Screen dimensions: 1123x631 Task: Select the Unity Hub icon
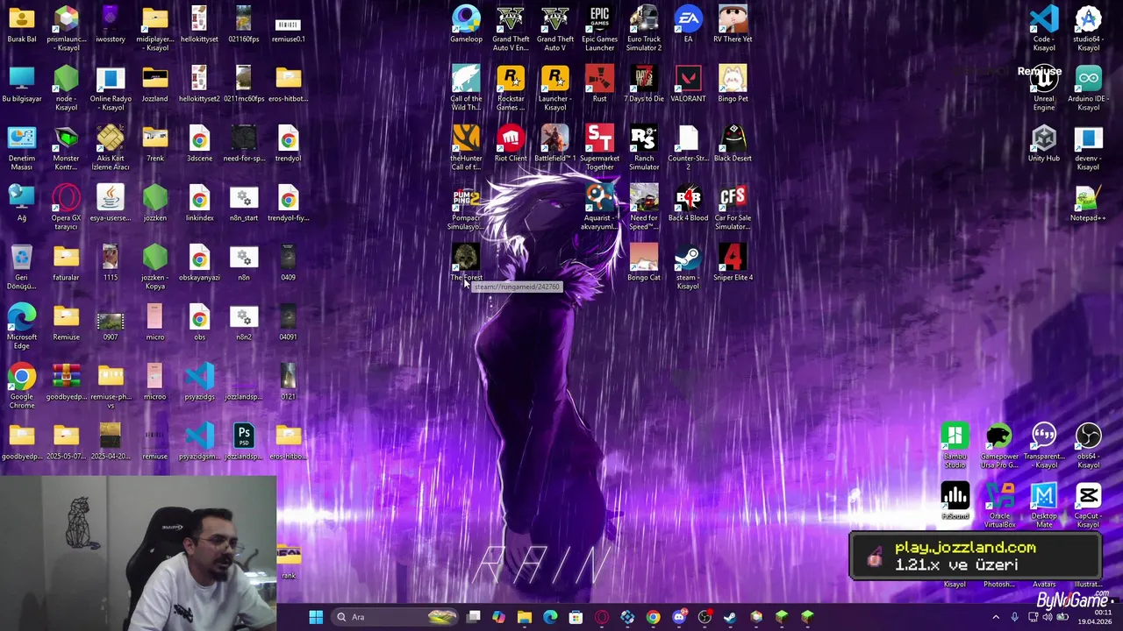pos(1043,144)
